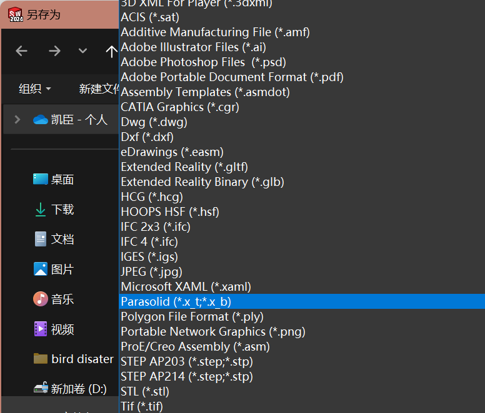Select bird disater folder label
Image resolution: width=485 pixels, height=413 pixels.
pos(82,359)
